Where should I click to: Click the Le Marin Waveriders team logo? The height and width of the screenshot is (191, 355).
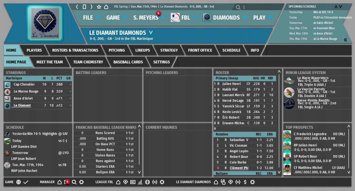(289, 81)
